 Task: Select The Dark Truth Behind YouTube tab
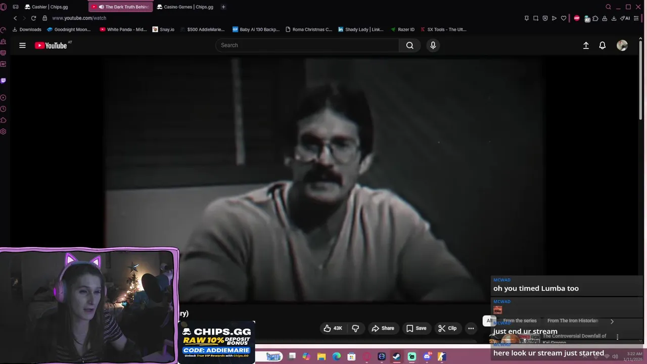pyautogui.click(x=120, y=7)
